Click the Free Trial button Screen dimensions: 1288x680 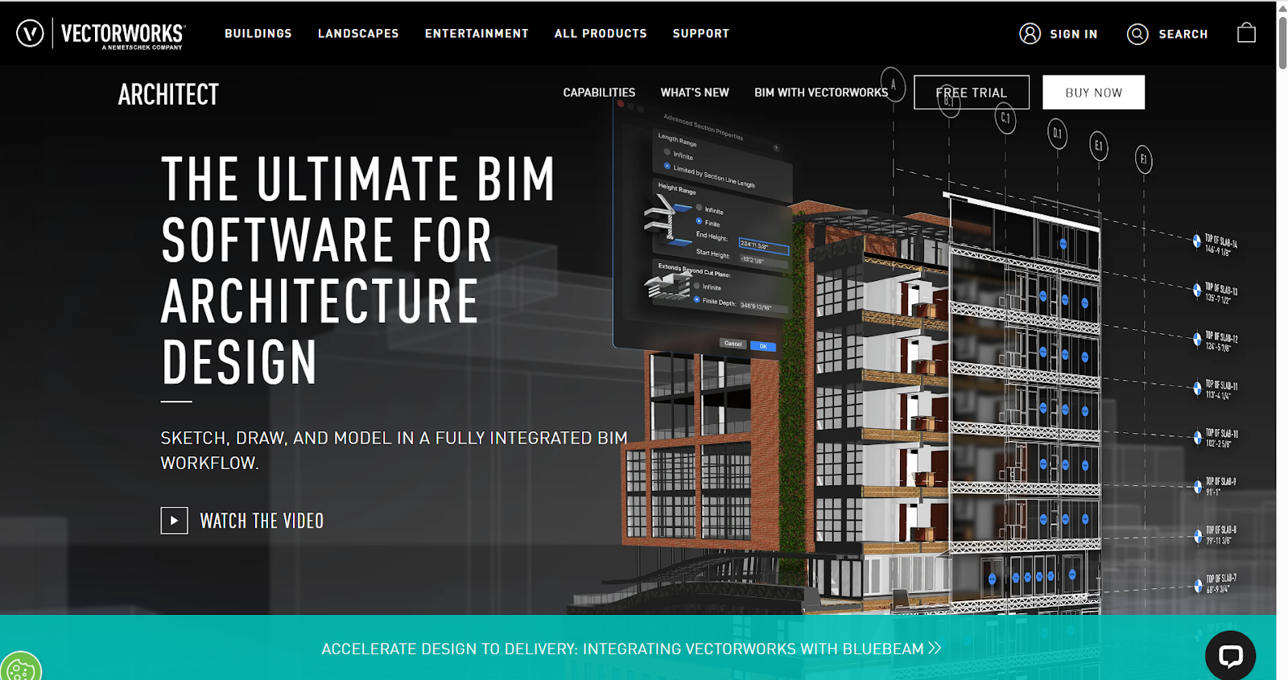[972, 93]
